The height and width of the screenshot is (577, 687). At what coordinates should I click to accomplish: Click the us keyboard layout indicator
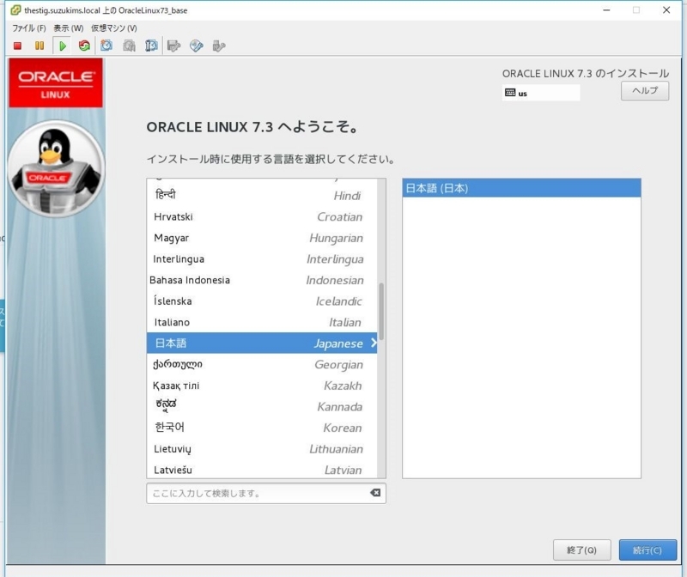[x=541, y=93]
